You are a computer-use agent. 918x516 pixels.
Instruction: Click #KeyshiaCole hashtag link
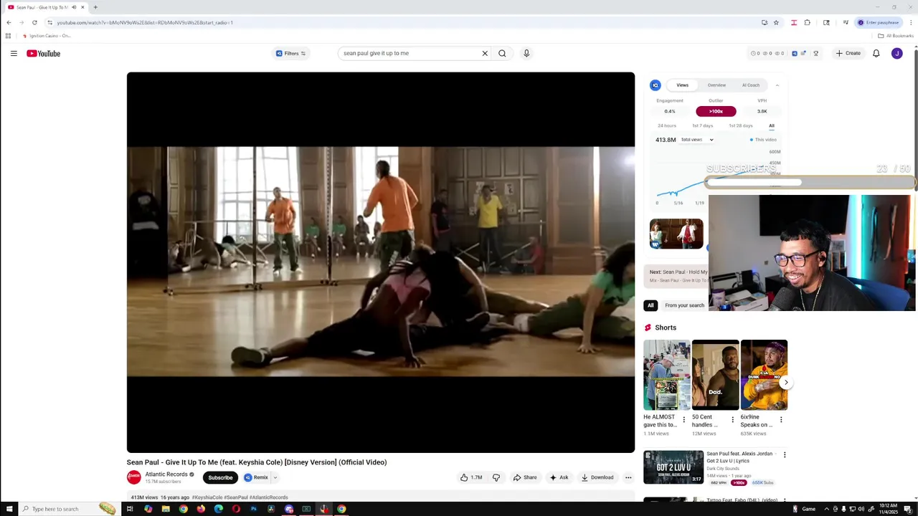point(207,497)
